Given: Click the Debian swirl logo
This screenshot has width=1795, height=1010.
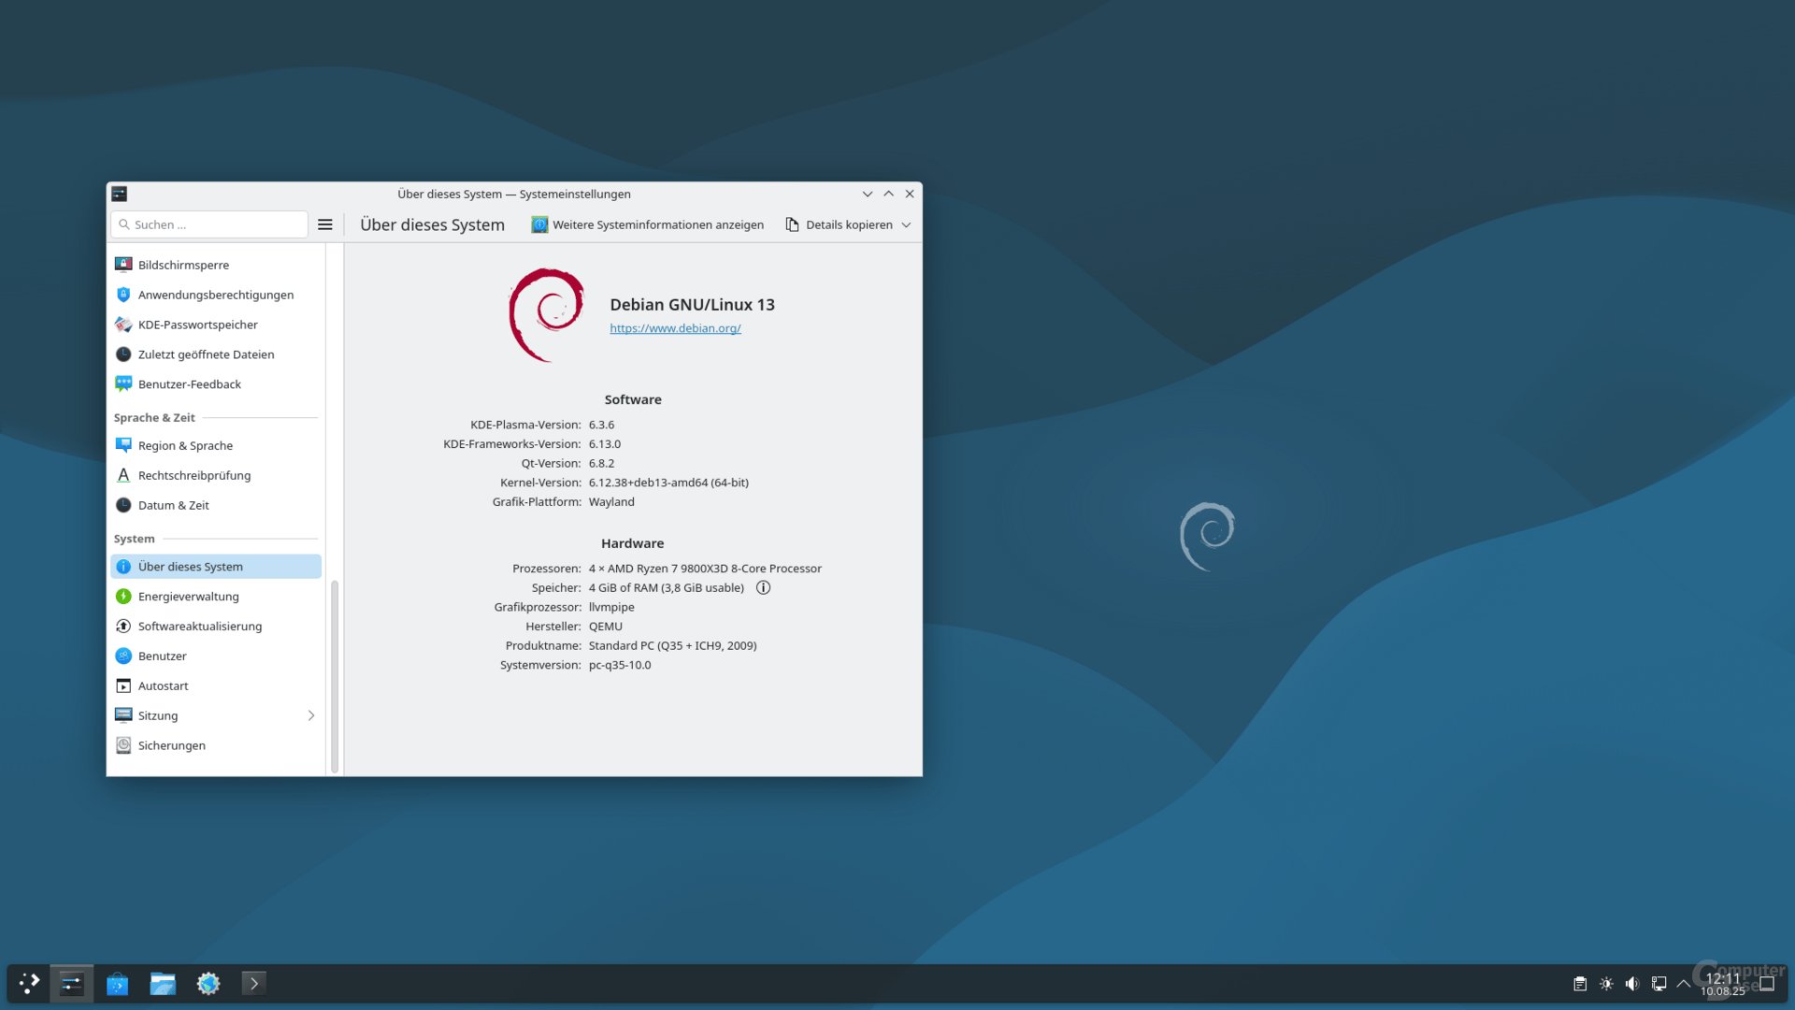Looking at the screenshot, I should click(x=546, y=314).
